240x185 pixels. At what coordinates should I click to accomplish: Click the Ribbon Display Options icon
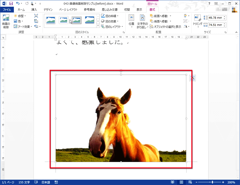tap(216, 4)
